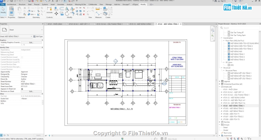Expand the Families tree node
Screen dimensions: 261x140
[x=220, y=122]
